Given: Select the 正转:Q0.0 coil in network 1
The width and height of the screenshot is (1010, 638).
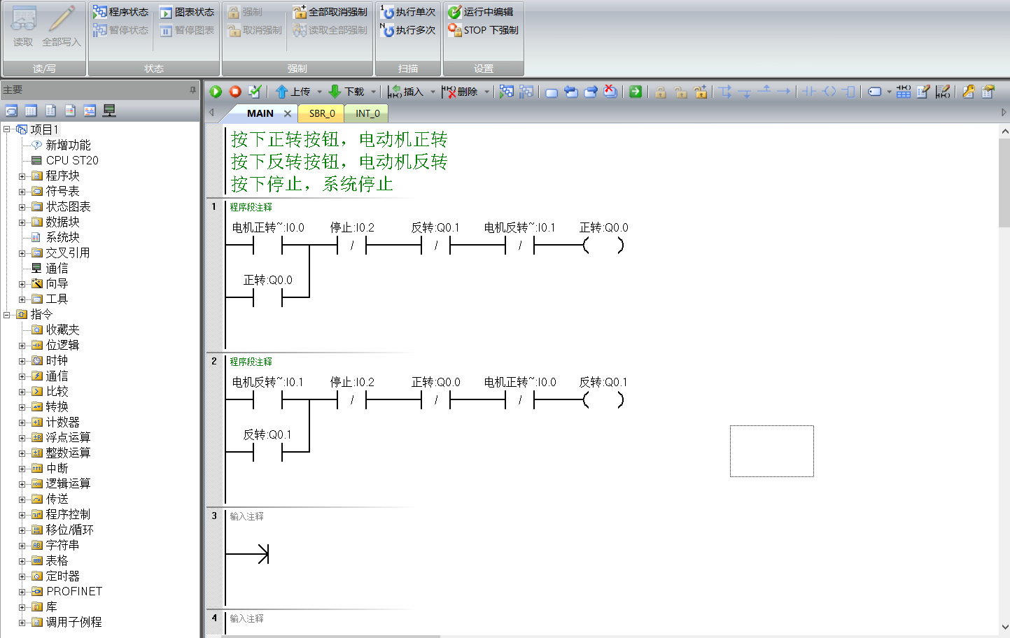Looking at the screenshot, I should pyautogui.click(x=603, y=245).
